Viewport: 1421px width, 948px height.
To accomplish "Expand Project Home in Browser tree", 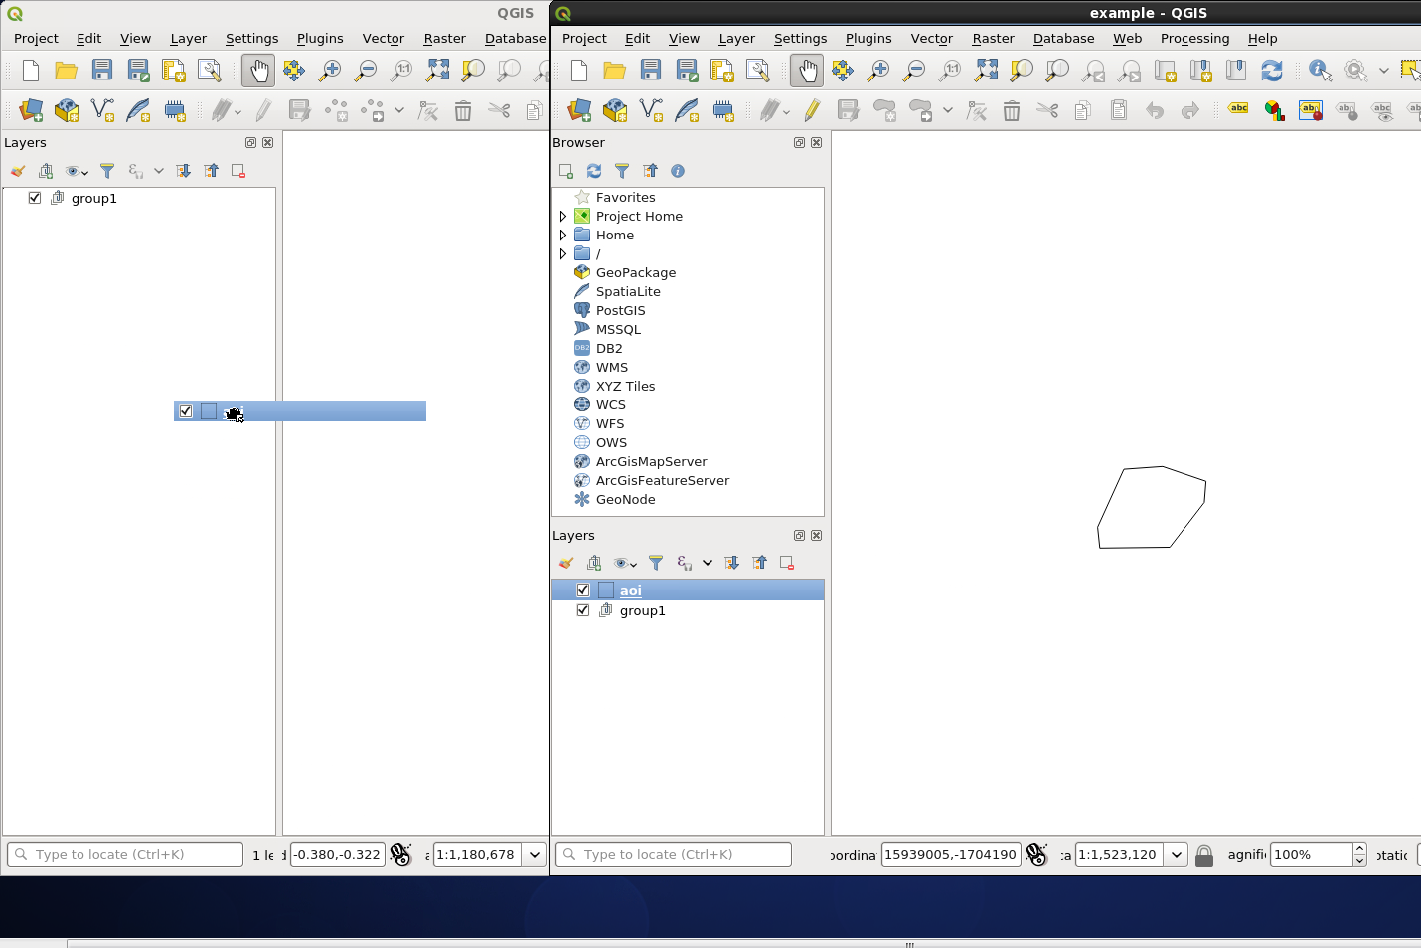I will [x=563, y=216].
